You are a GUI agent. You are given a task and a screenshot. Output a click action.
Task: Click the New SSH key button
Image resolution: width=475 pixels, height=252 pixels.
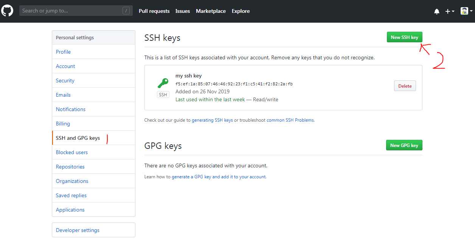(404, 37)
